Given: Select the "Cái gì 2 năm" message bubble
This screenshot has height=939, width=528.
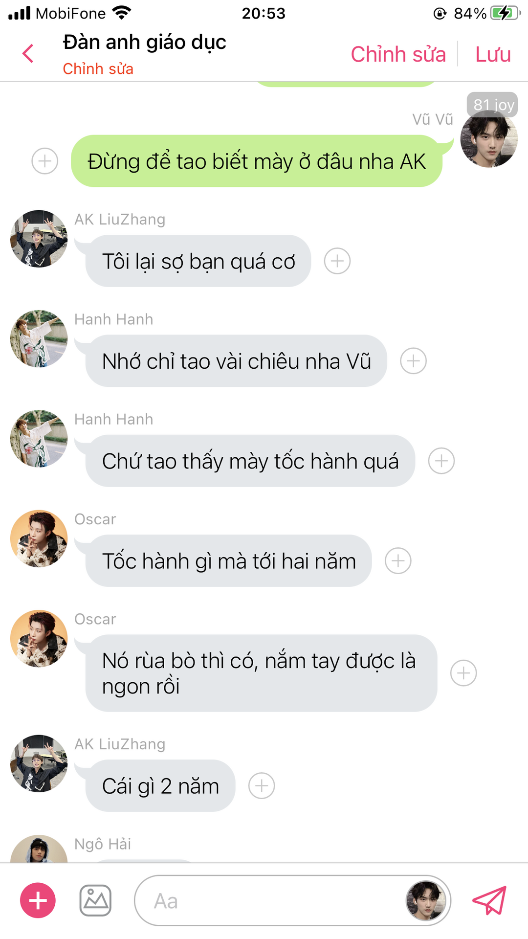Looking at the screenshot, I should click(160, 785).
